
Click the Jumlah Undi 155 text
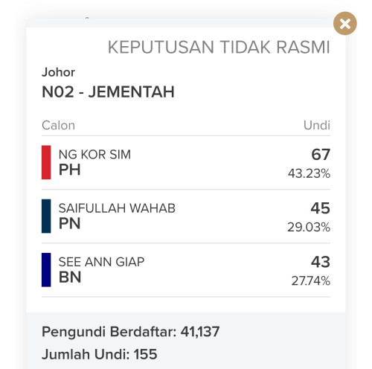click(100, 354)
